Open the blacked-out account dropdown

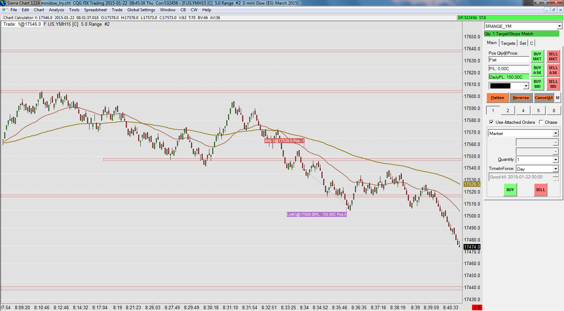click(x=526, y=86)
